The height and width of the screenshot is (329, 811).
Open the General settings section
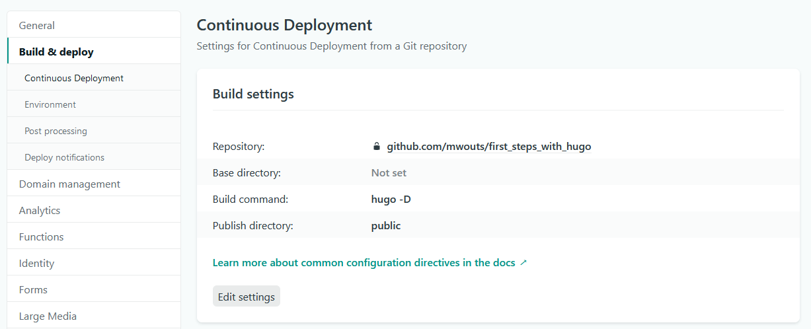pos(37,25)
